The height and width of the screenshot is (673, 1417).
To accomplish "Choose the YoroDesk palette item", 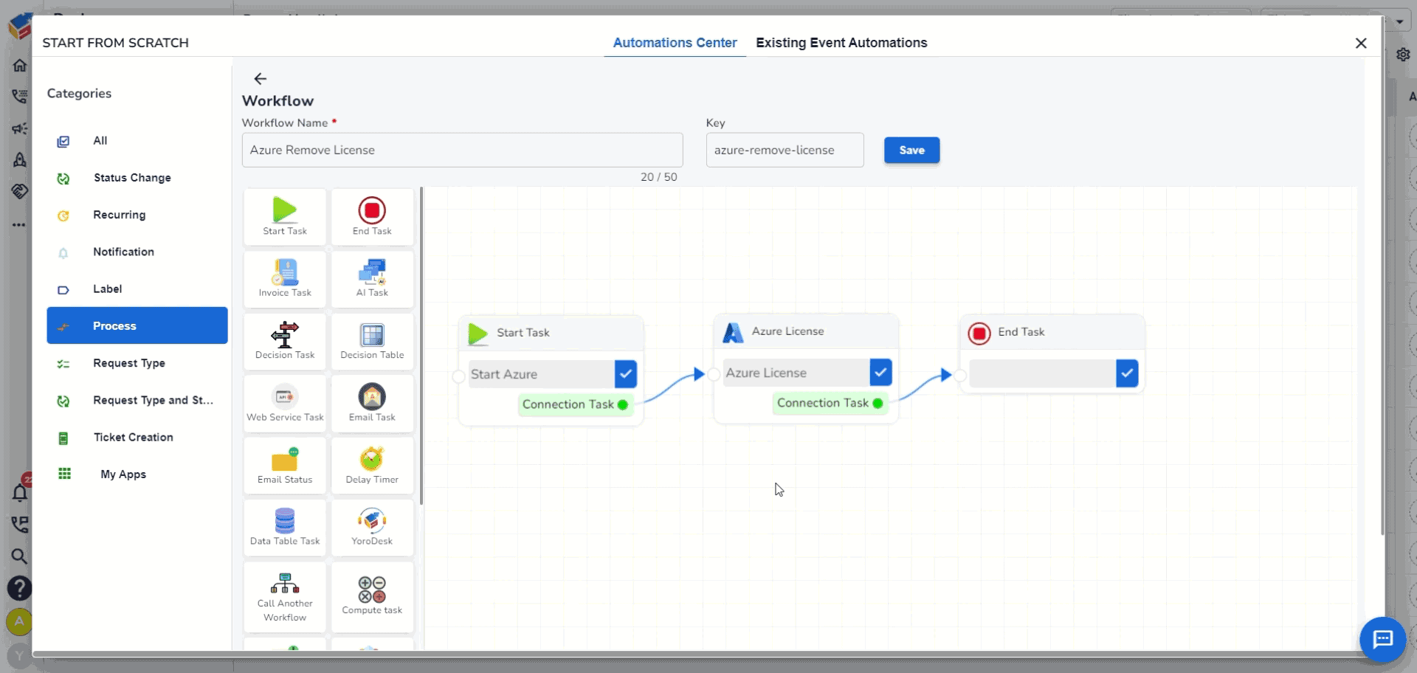I will tap(372, 527).
